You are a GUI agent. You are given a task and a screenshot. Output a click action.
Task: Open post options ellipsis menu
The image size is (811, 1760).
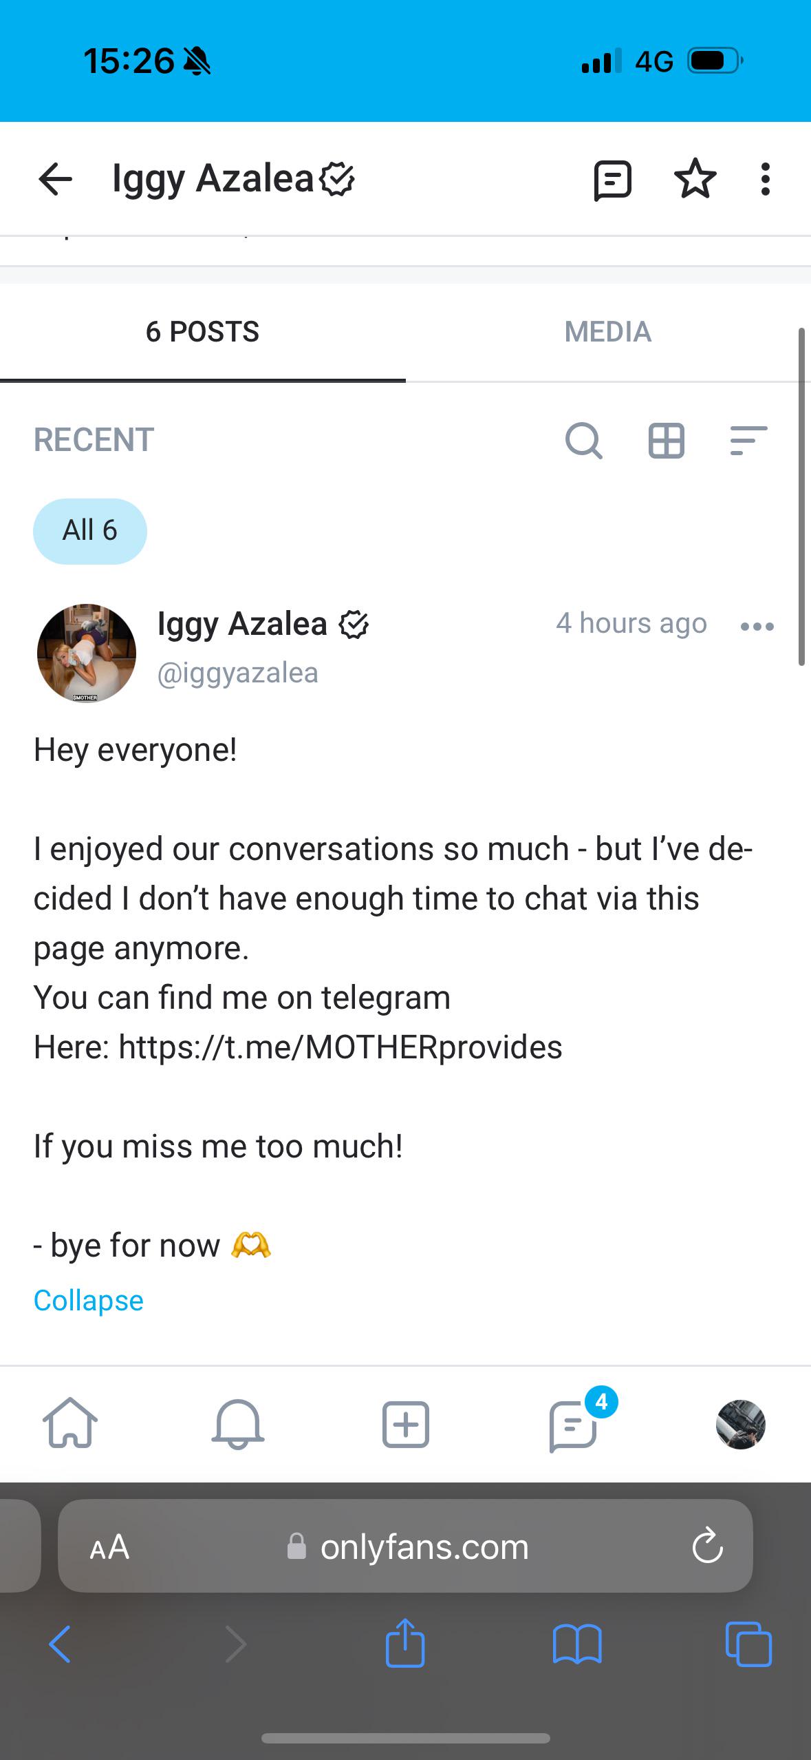click(x=757, y=626)
